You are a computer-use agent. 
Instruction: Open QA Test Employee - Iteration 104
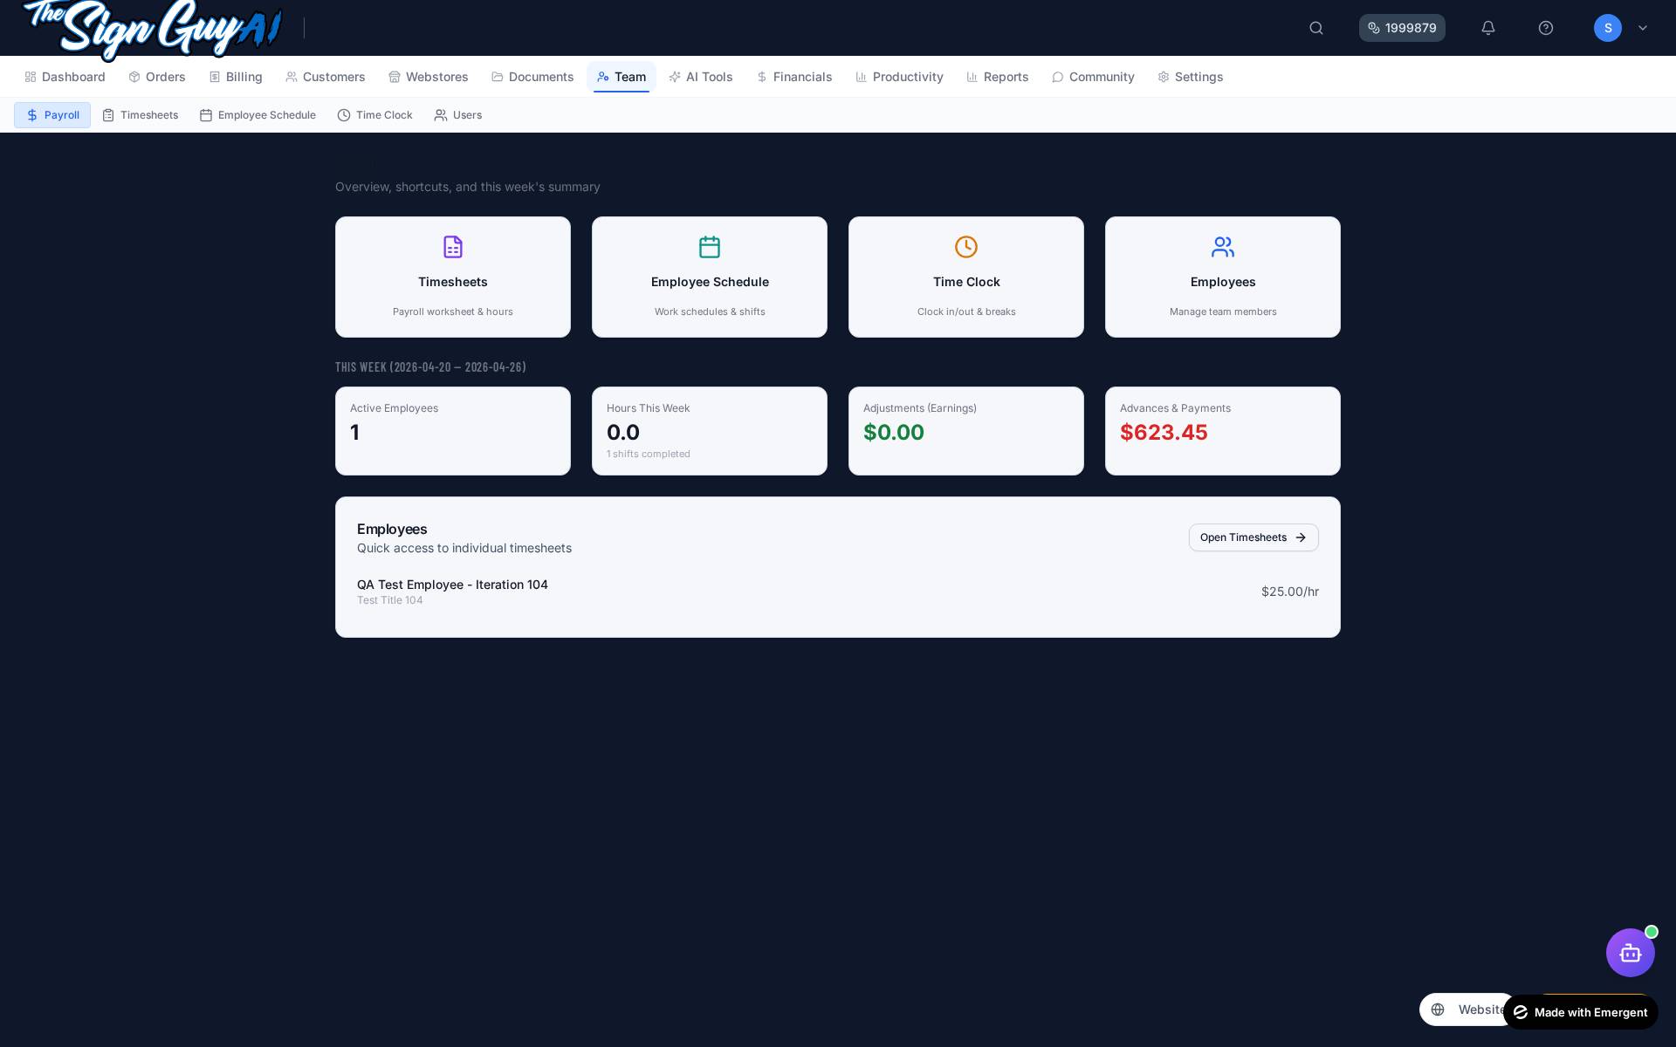(452, 585)
